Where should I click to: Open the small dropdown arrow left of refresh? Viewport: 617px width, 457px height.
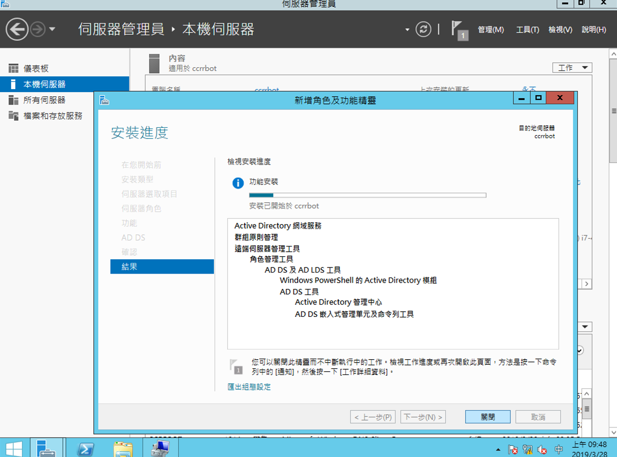(x=407, y=30)
